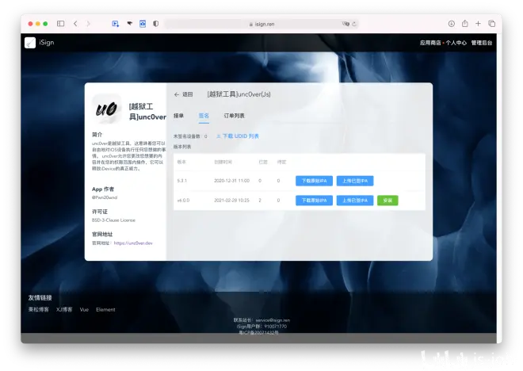Screen dimensions: 523x371
Task: Click the blue square extension icon
Action: [143, 24]
